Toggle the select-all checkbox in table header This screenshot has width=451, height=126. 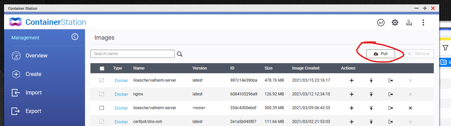coord(102,68)
